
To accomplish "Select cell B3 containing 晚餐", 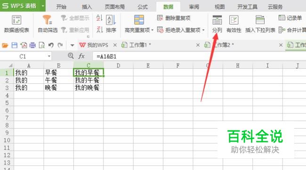I will coord(58,88).
